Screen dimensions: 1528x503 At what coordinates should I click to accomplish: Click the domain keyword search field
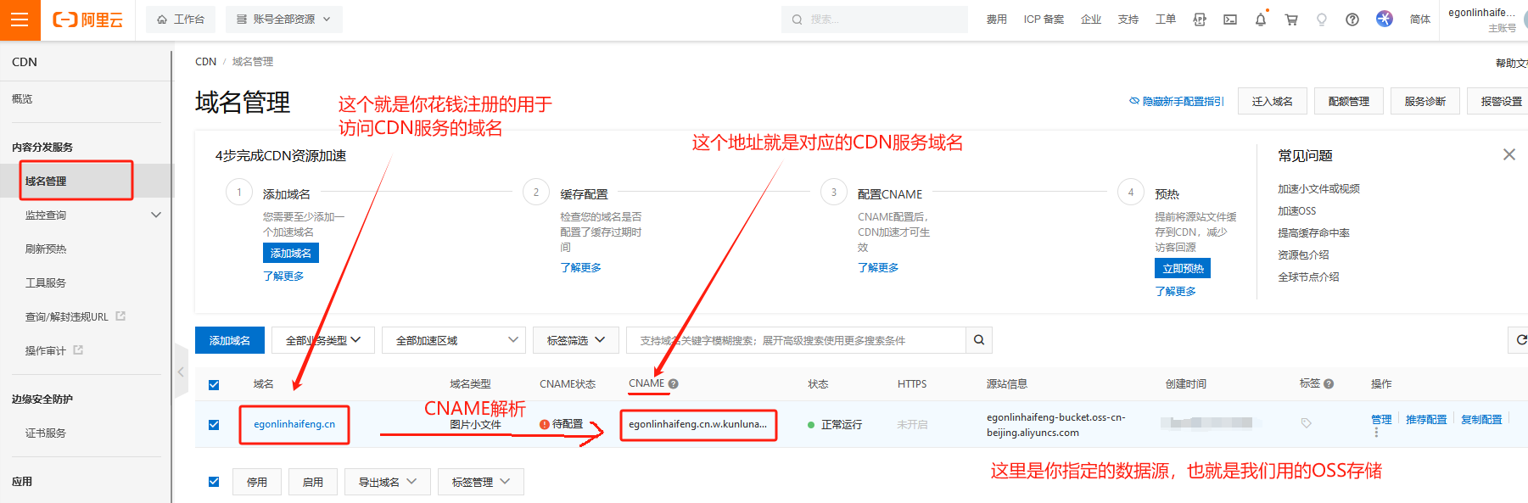point(796,340)
